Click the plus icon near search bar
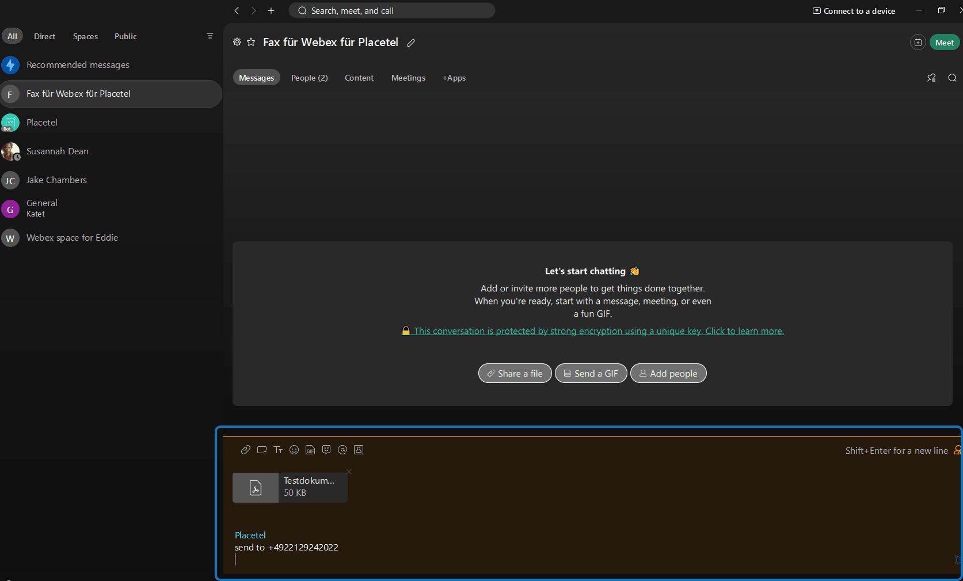 (271, 10)
